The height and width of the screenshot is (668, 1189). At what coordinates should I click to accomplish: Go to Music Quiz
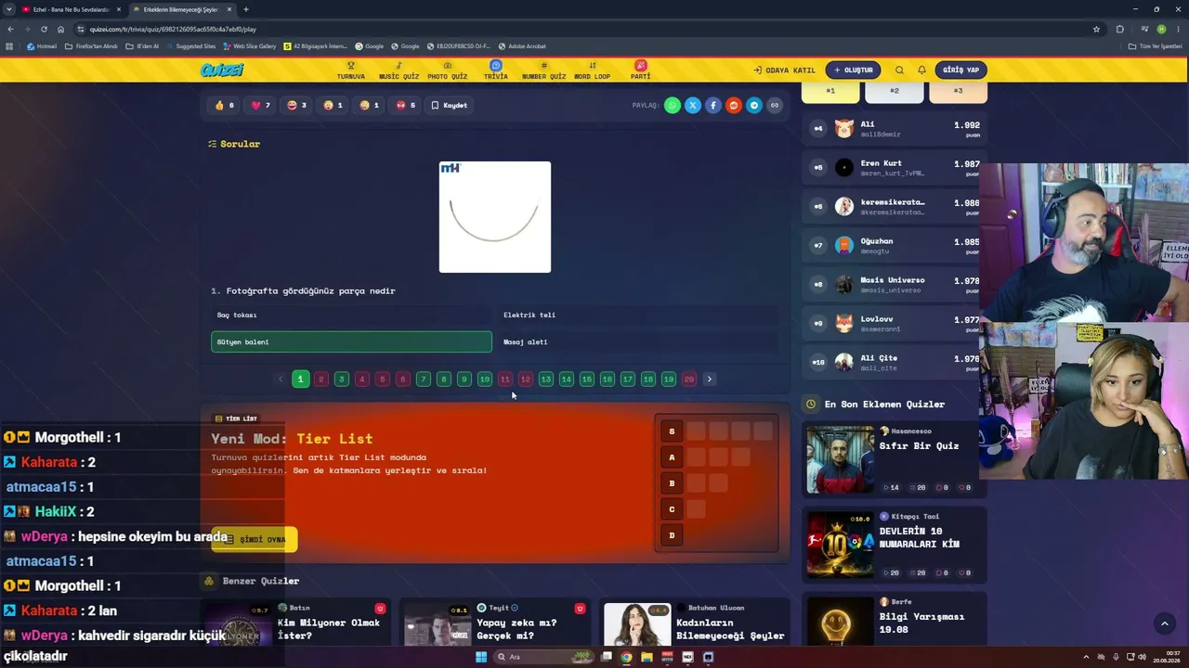click(399, 71)
